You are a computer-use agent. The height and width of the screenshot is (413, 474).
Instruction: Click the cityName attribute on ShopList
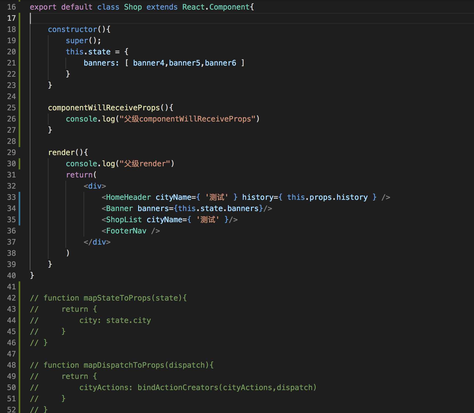coord(164,220)
